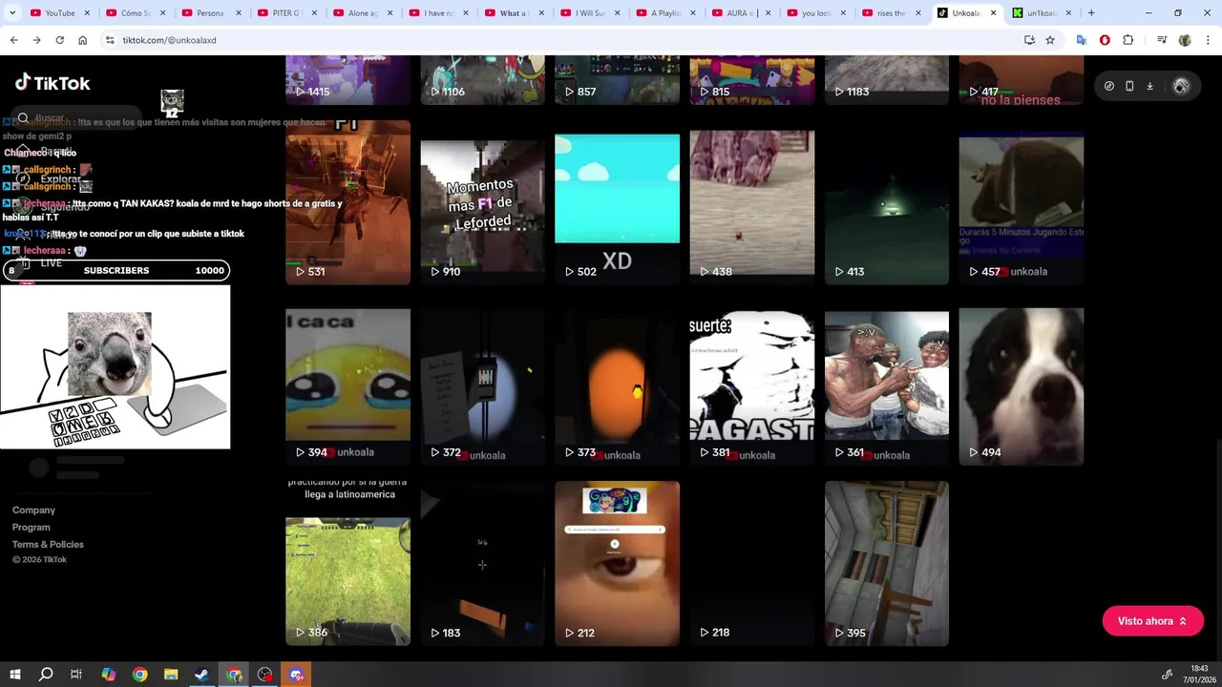1222x687 pixels.
Task: Open sad emoji video with 394 views
Action: pyautogui.click(x=348, y=383)
